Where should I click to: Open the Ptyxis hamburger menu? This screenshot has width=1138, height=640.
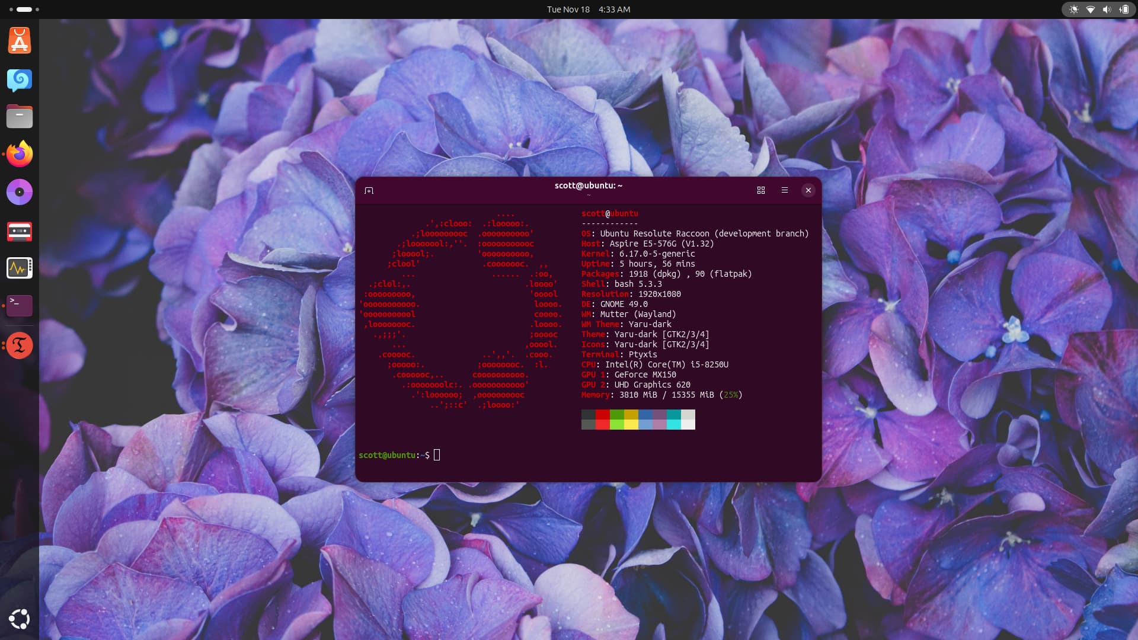pos(785,190)
